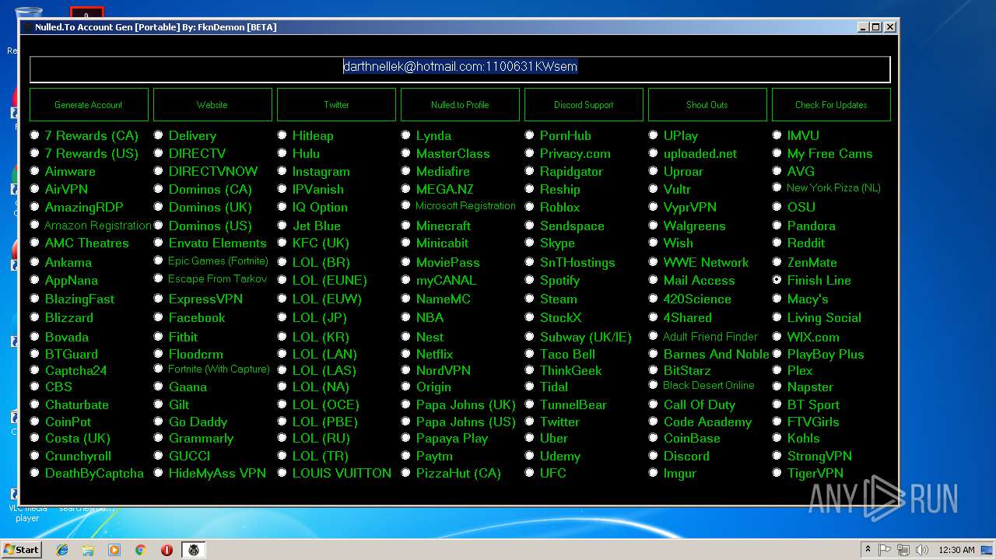Open the volume tray icon
The height and width of the screenshot is (560, 996).
click(x=922, y=550)
